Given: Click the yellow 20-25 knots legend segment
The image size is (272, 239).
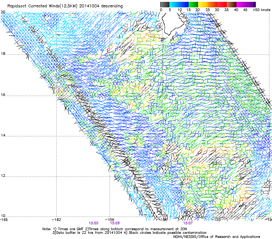Looking at the screenshot, I should 203,4.
